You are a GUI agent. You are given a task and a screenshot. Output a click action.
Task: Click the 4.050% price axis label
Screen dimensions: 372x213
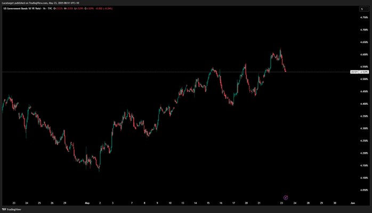[x=364, y=190]
